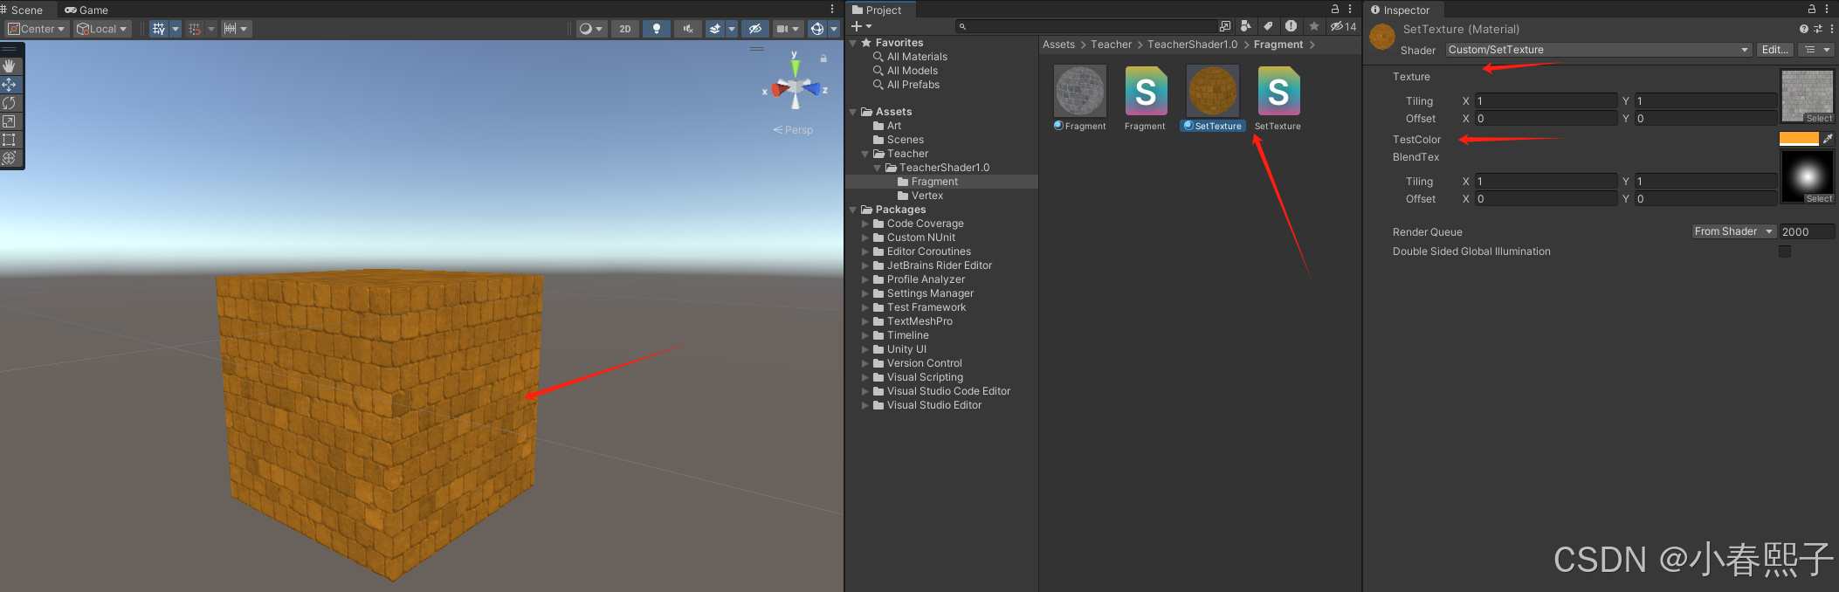Select the Scale tool
This screenshot has height=592, width=1839.
[x=10, y=121]
